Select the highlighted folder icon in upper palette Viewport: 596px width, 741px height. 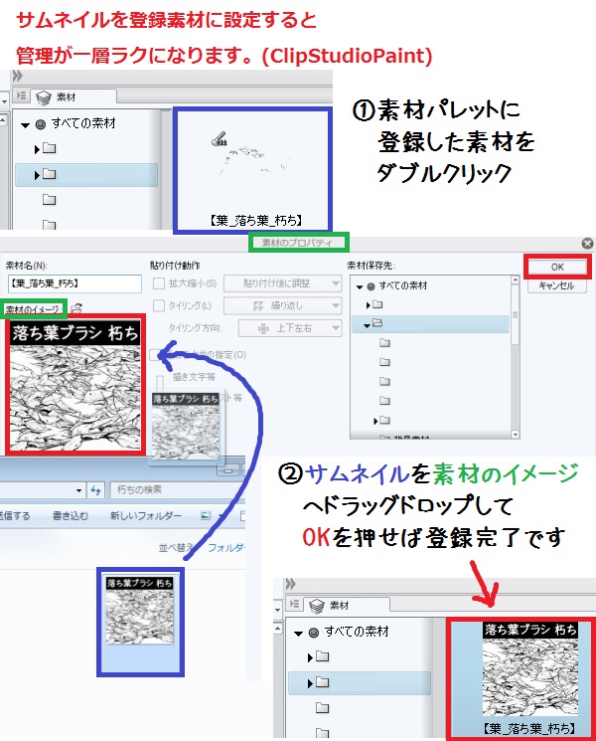(50, 174)
